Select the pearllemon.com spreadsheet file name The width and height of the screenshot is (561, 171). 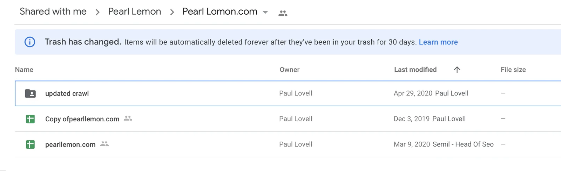[70, 144]
